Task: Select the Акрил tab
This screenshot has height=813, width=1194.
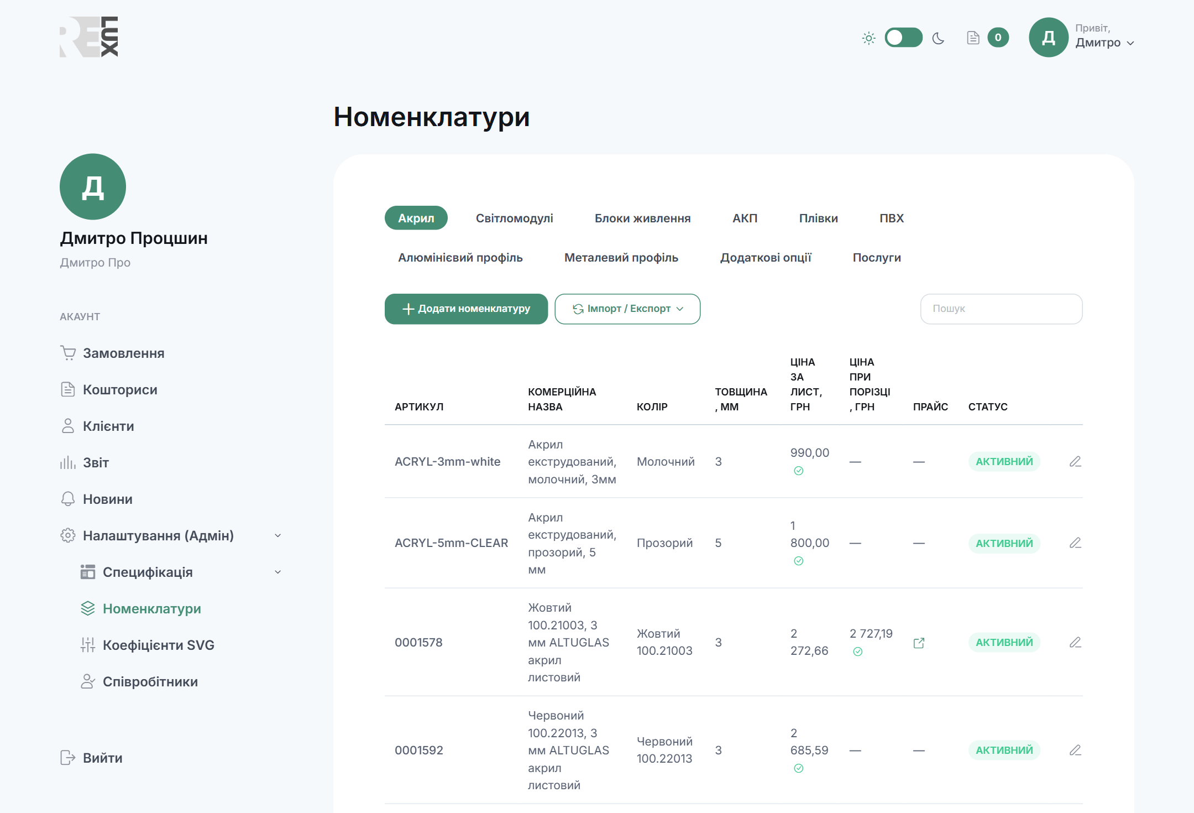Action: (x=416, y=218)
